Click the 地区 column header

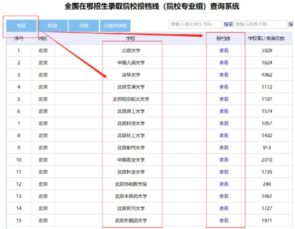click(x=43, y=39)
